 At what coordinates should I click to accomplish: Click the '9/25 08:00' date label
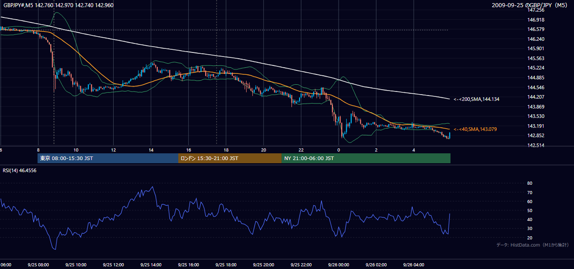click(38, 265)
